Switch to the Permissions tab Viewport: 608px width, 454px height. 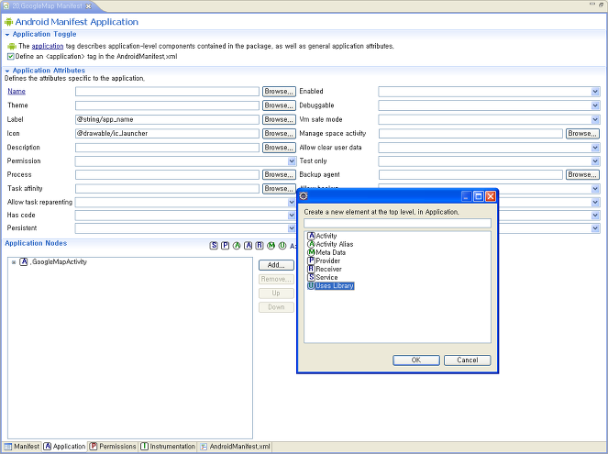[113, 447]
